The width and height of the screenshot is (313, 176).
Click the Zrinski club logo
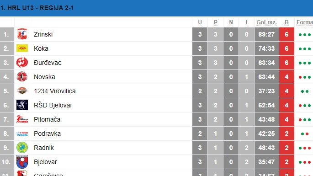click(x=22, y=34)
